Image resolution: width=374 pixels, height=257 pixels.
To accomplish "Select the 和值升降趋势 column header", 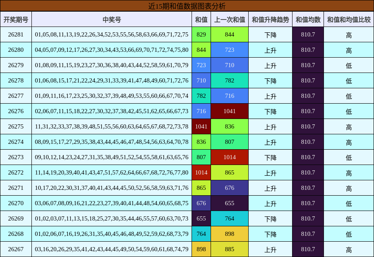I will coord(271,19).
